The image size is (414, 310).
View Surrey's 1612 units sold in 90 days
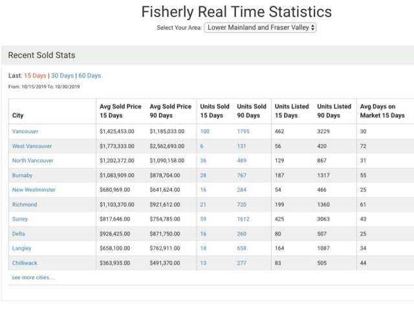[x=243, y=219]
